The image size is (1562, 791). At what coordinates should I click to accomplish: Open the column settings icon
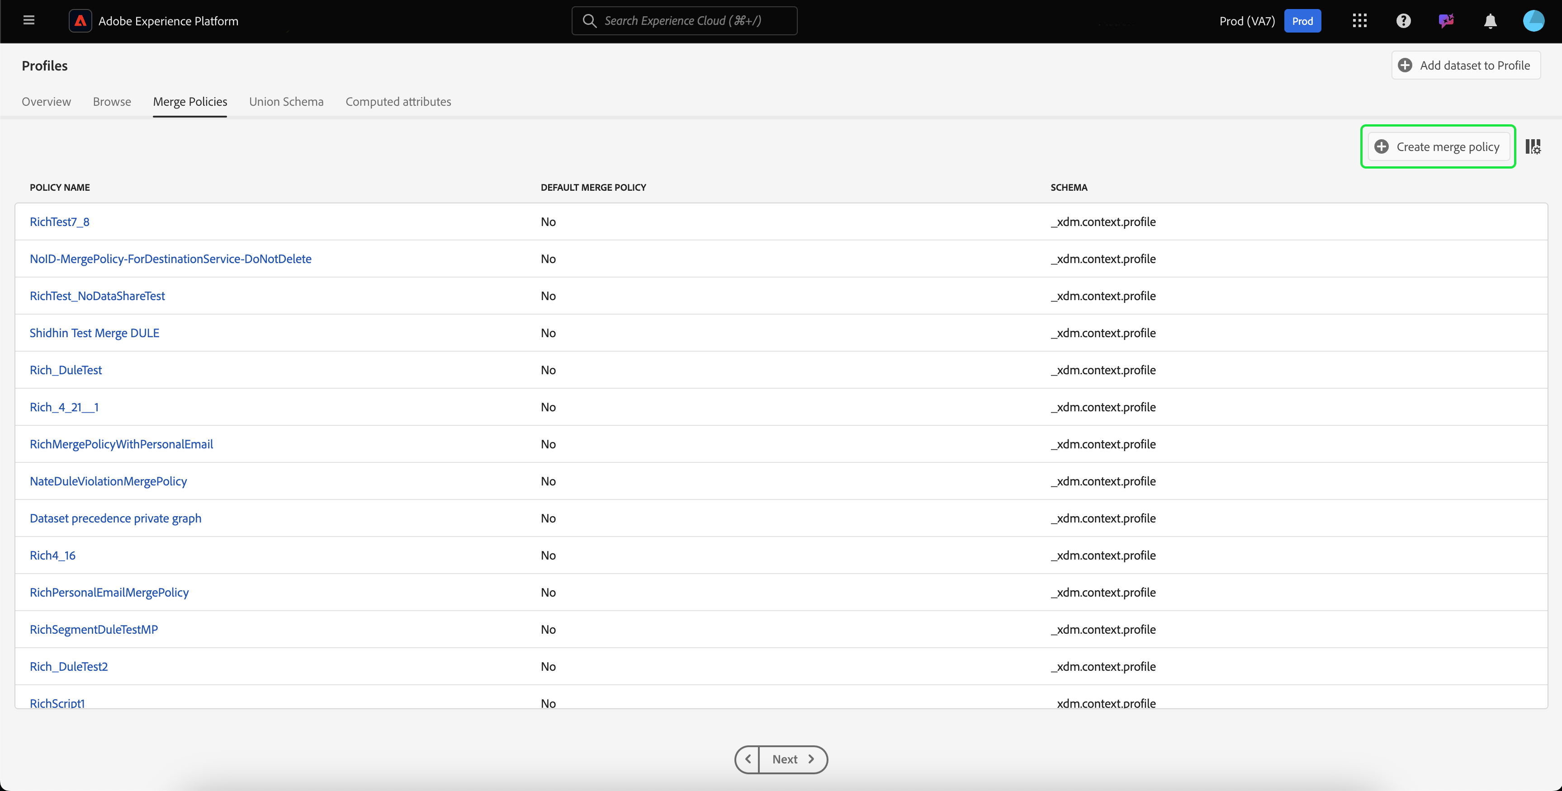tap(1533, 147)
